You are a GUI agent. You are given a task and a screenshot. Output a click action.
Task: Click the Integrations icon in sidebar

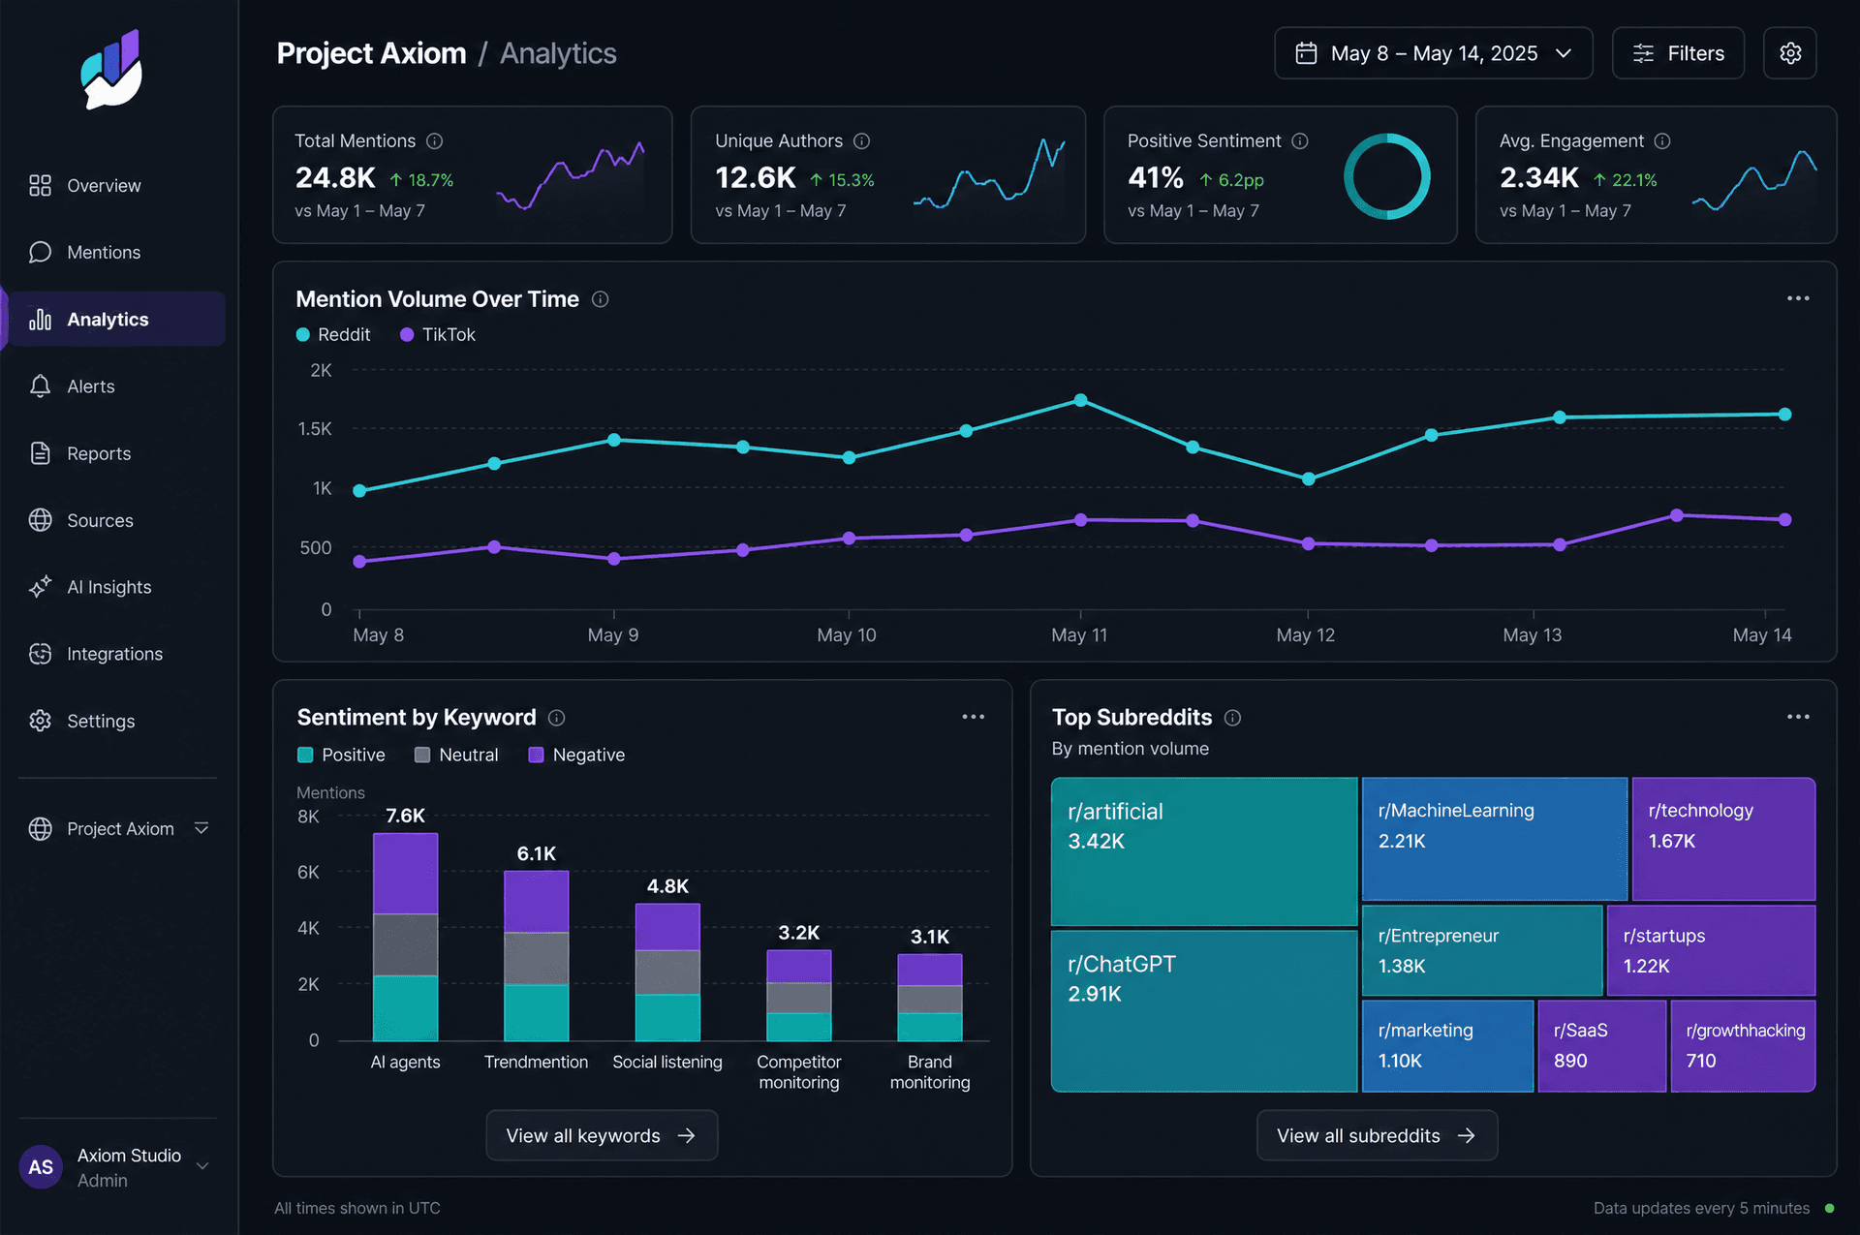(40, 653)
